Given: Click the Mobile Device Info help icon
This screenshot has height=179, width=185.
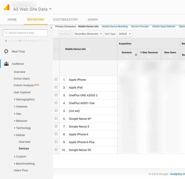Looking at the screenshot, I should pyautogui.click(x=89, y=49).
